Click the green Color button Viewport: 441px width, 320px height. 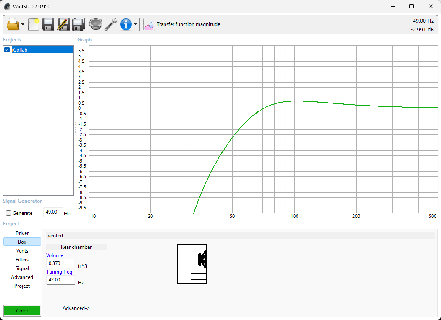pos(22,311)
